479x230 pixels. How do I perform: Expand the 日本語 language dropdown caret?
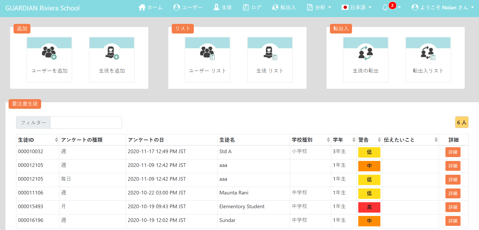coord(370,8)
